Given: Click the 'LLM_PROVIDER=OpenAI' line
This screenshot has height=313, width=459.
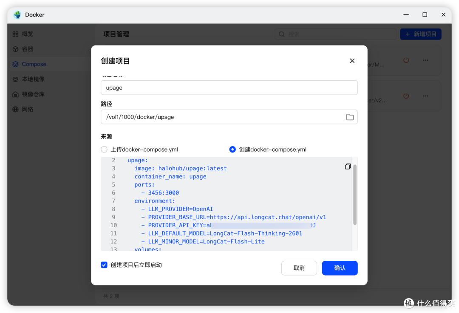Looking at the screenshot, I should pos(177,209).
